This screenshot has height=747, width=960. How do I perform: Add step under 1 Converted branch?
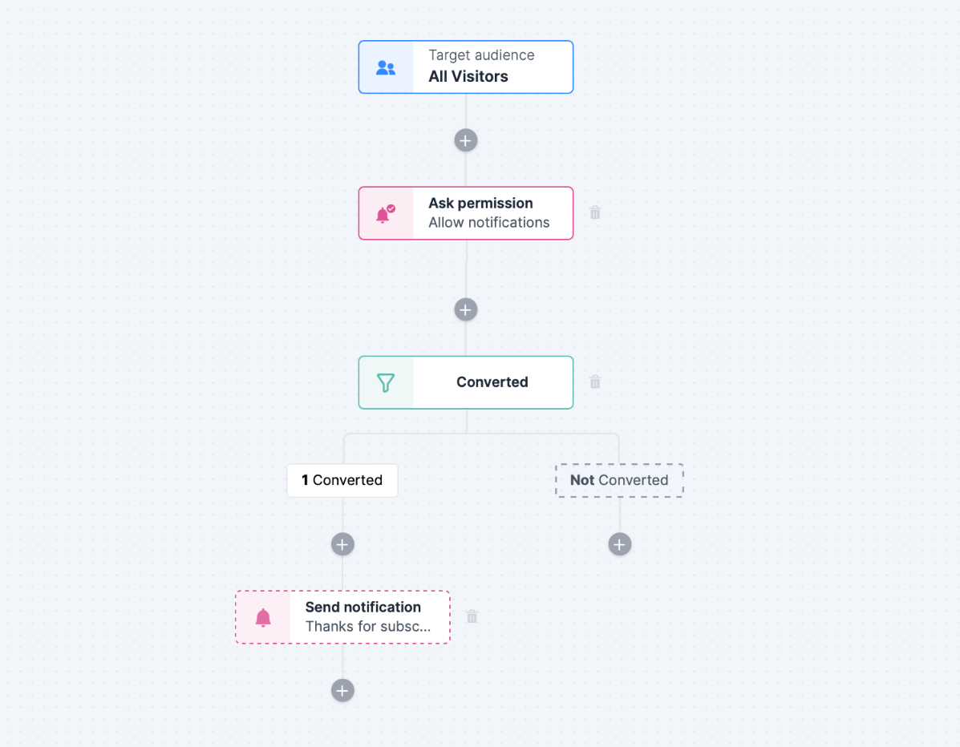343,544
